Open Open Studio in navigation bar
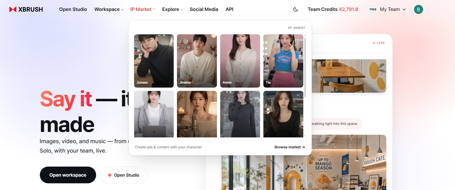 click(73, 9)
